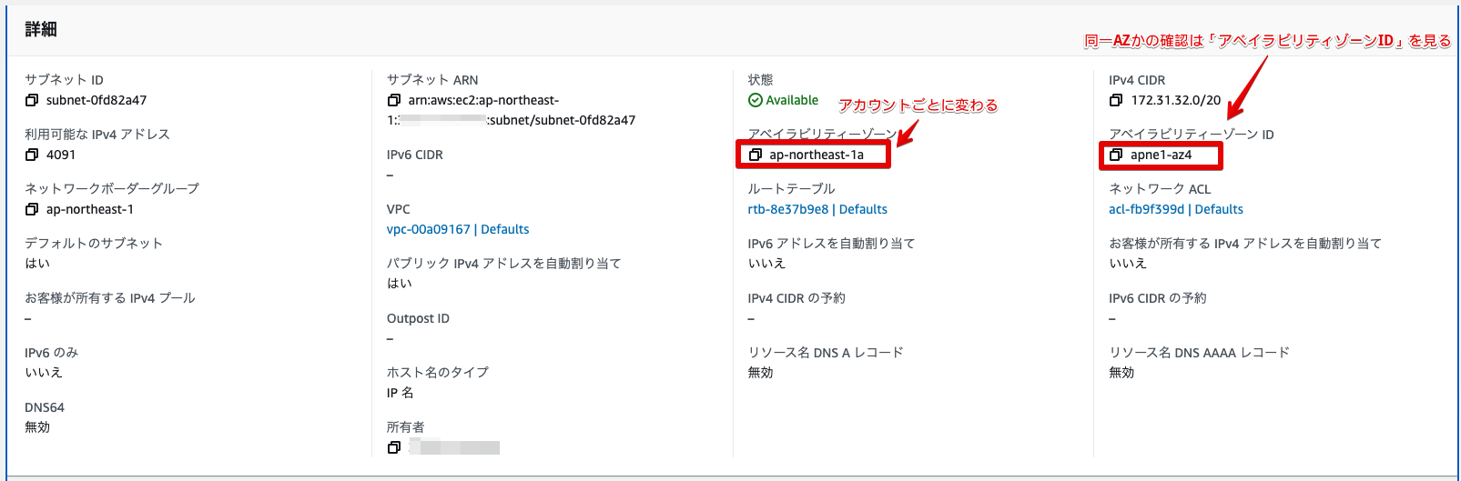The width and height of the screenshot is (1461, 481).
Task: Click the ホスト名のタイプ value IP 名
Action: pos(401,393)
